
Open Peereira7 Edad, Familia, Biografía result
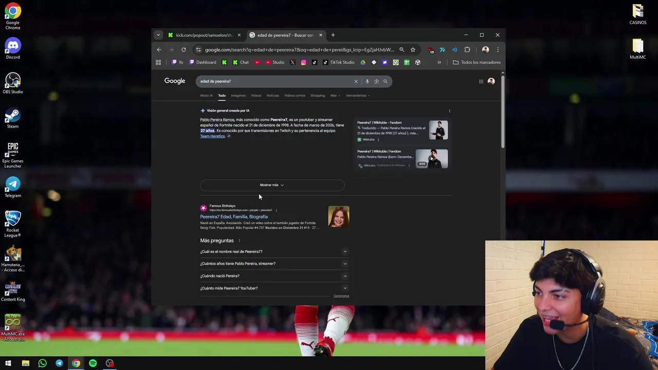[x=234, y=217]
